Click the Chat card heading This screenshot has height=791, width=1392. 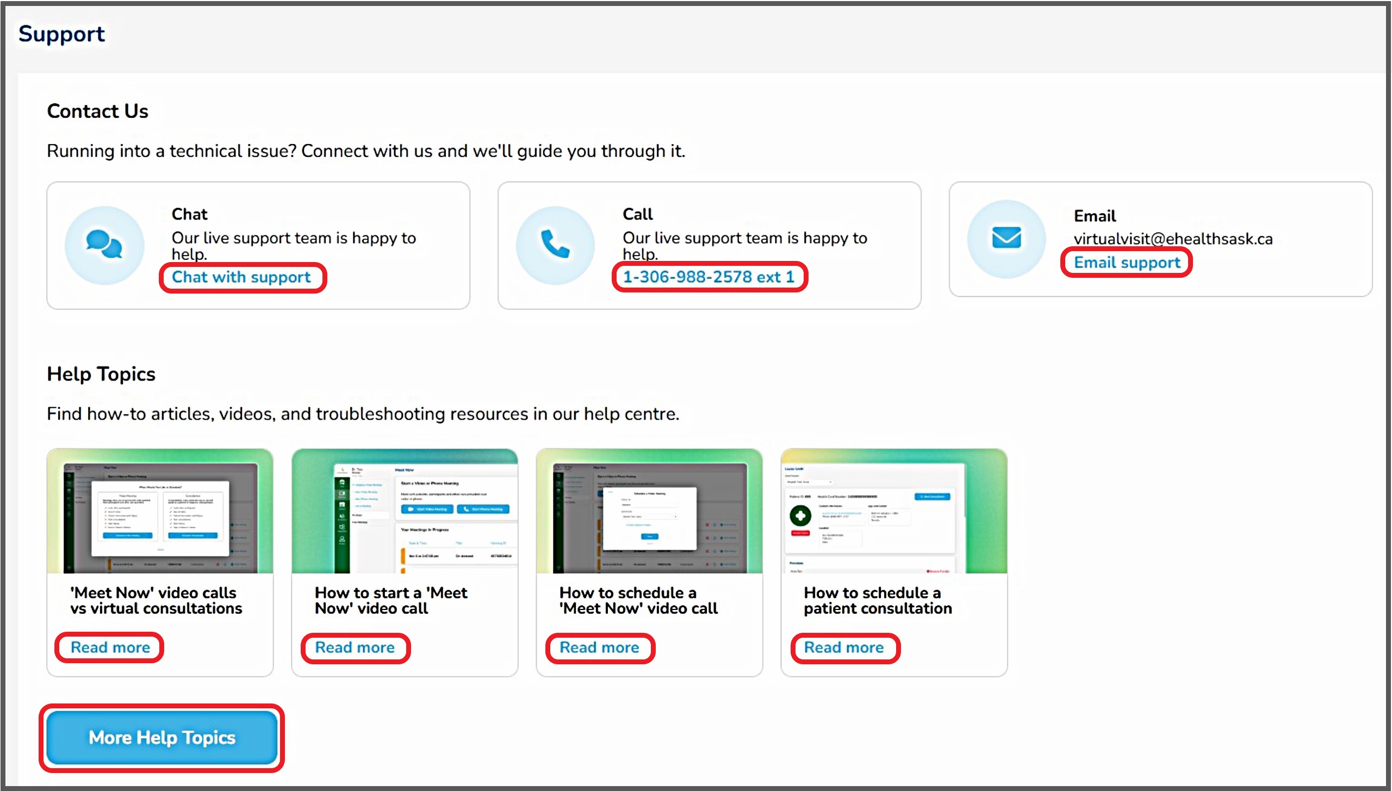(x=189, y=214)
